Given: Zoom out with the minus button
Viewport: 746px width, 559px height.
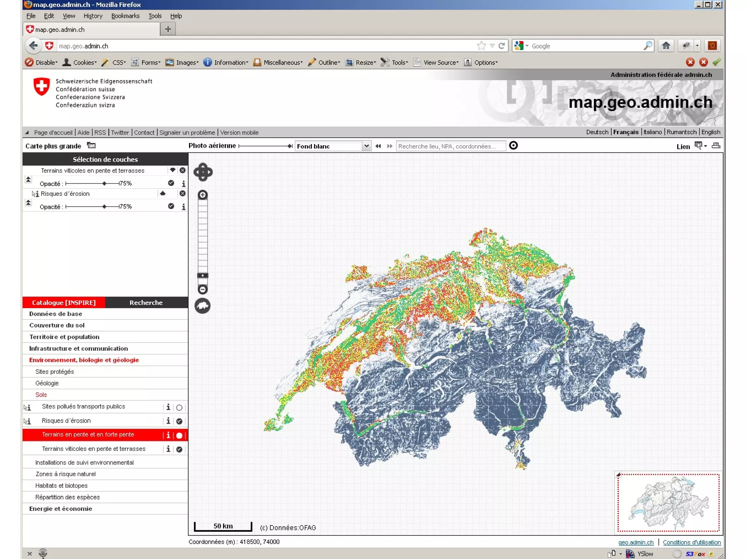Looking at the screenshot, I should point(203,290).
